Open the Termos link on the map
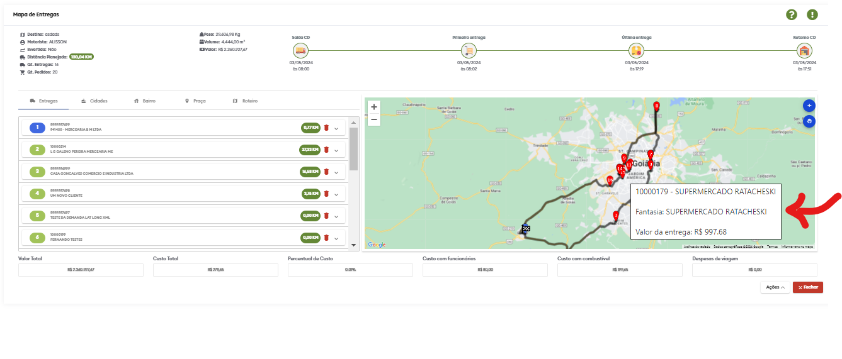This screenshot has width=842, height=359. point(772,246)
